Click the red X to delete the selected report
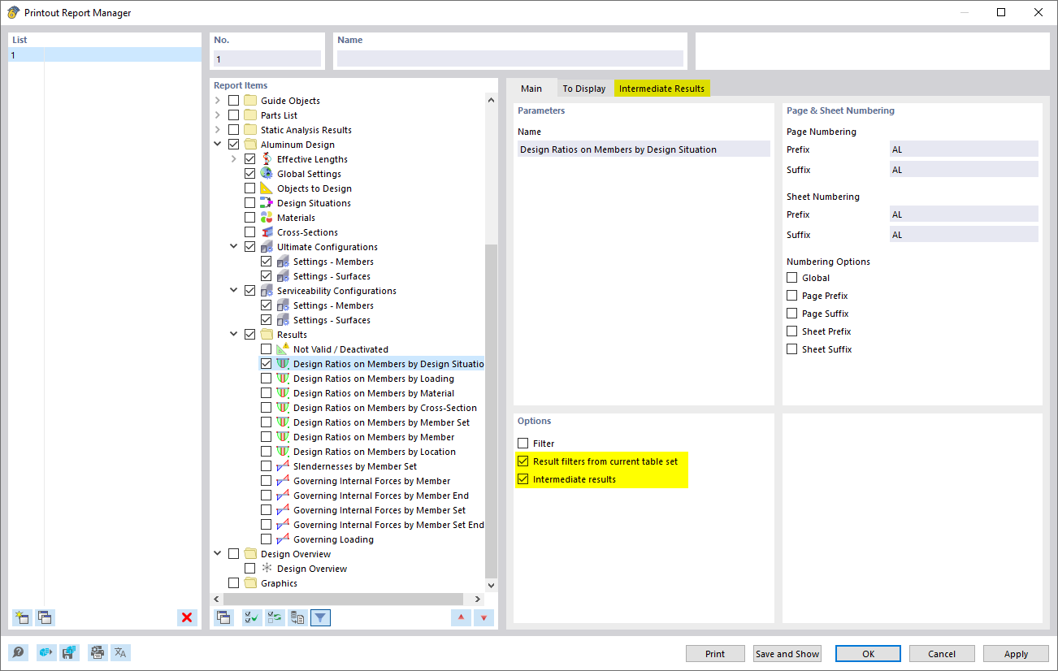The width and height of the screenshot is (1058, 671). coord(187,617)
